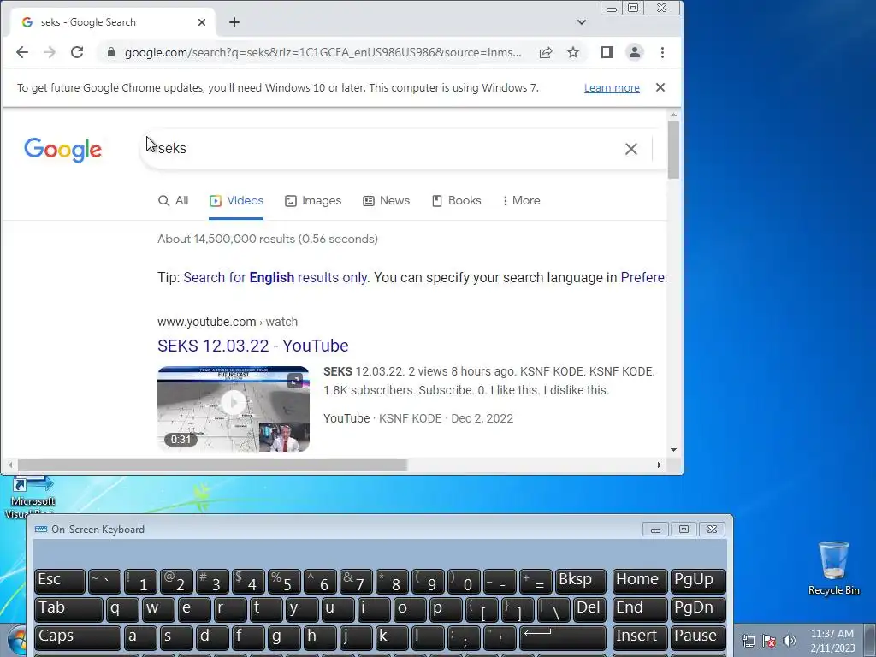
Task: Expand the More search options menu
Action: click(521, 200)
